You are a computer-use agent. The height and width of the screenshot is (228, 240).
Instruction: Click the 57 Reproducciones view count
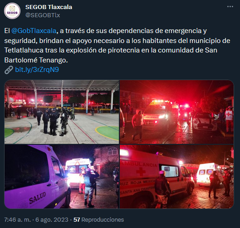98,220
